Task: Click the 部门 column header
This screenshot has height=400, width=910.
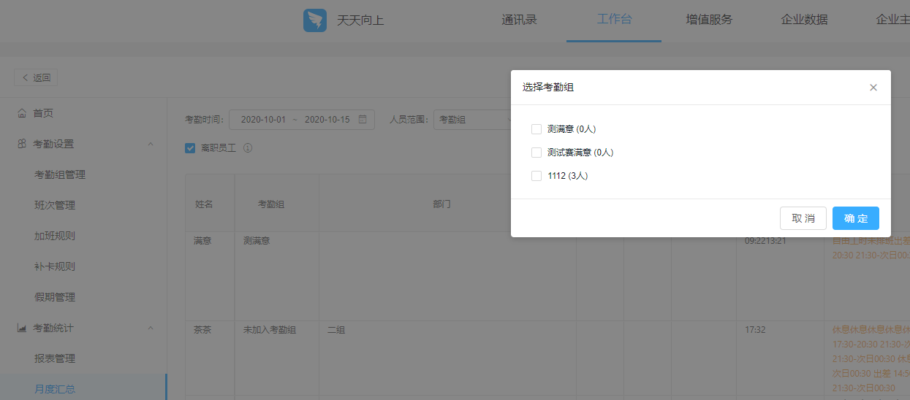Action: tap(441, 204)
